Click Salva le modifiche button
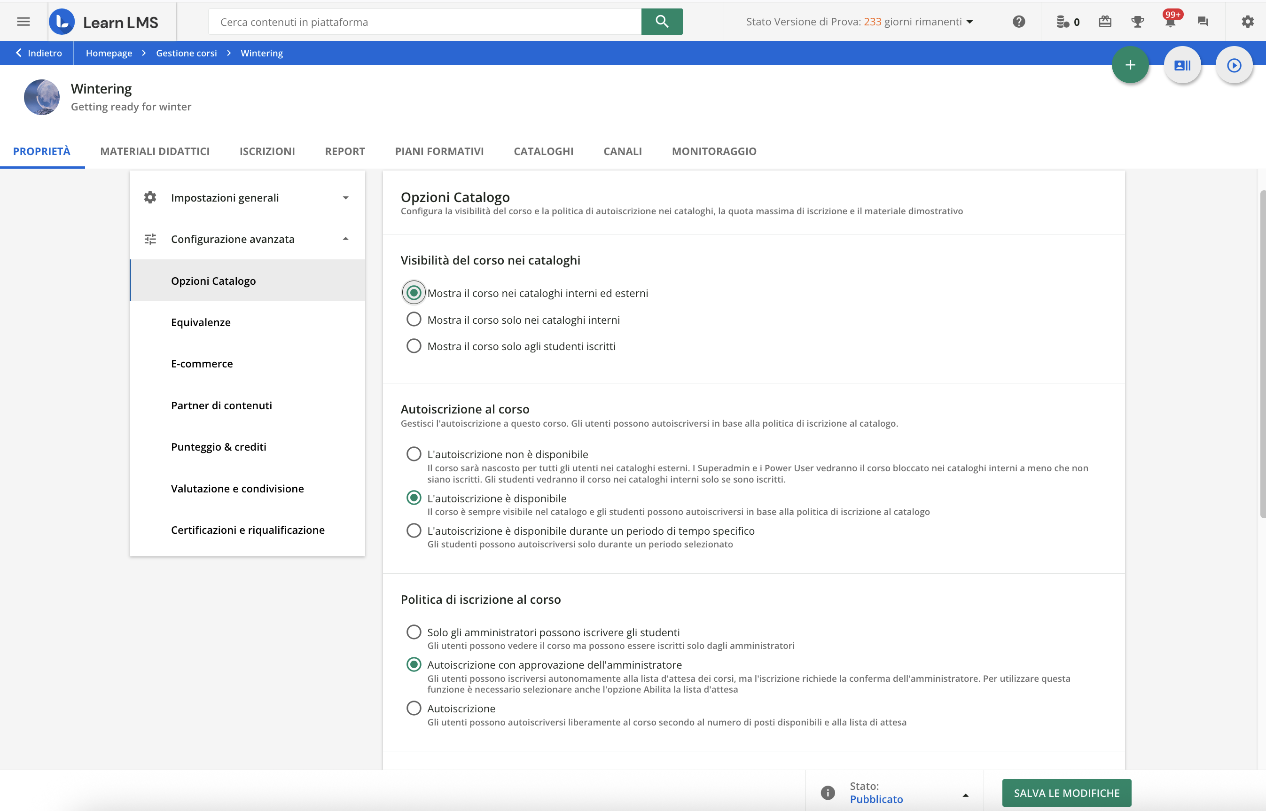The image size is (1266, 811). (1066, 793)
